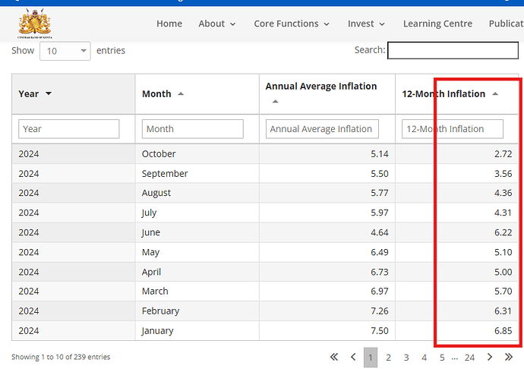Expand the Core Functions menu

[x=292, y=24]
